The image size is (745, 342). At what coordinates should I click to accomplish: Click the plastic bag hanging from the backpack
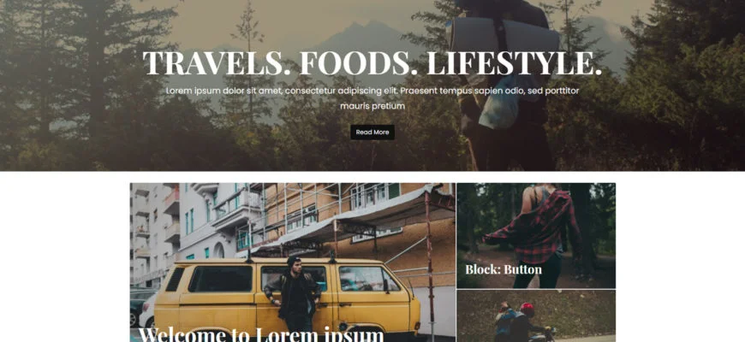point(498,106)
